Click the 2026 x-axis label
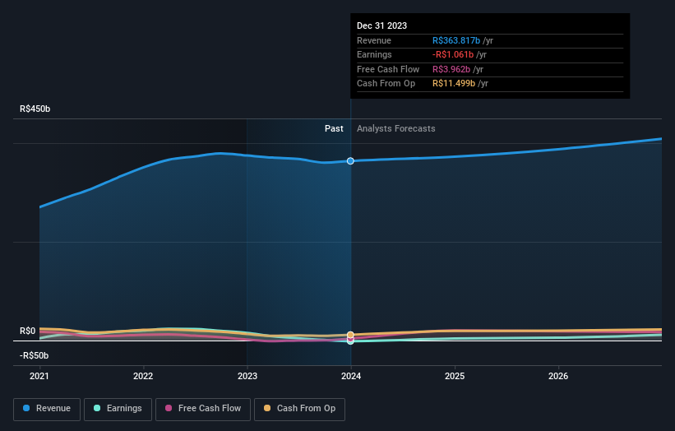 558,377
